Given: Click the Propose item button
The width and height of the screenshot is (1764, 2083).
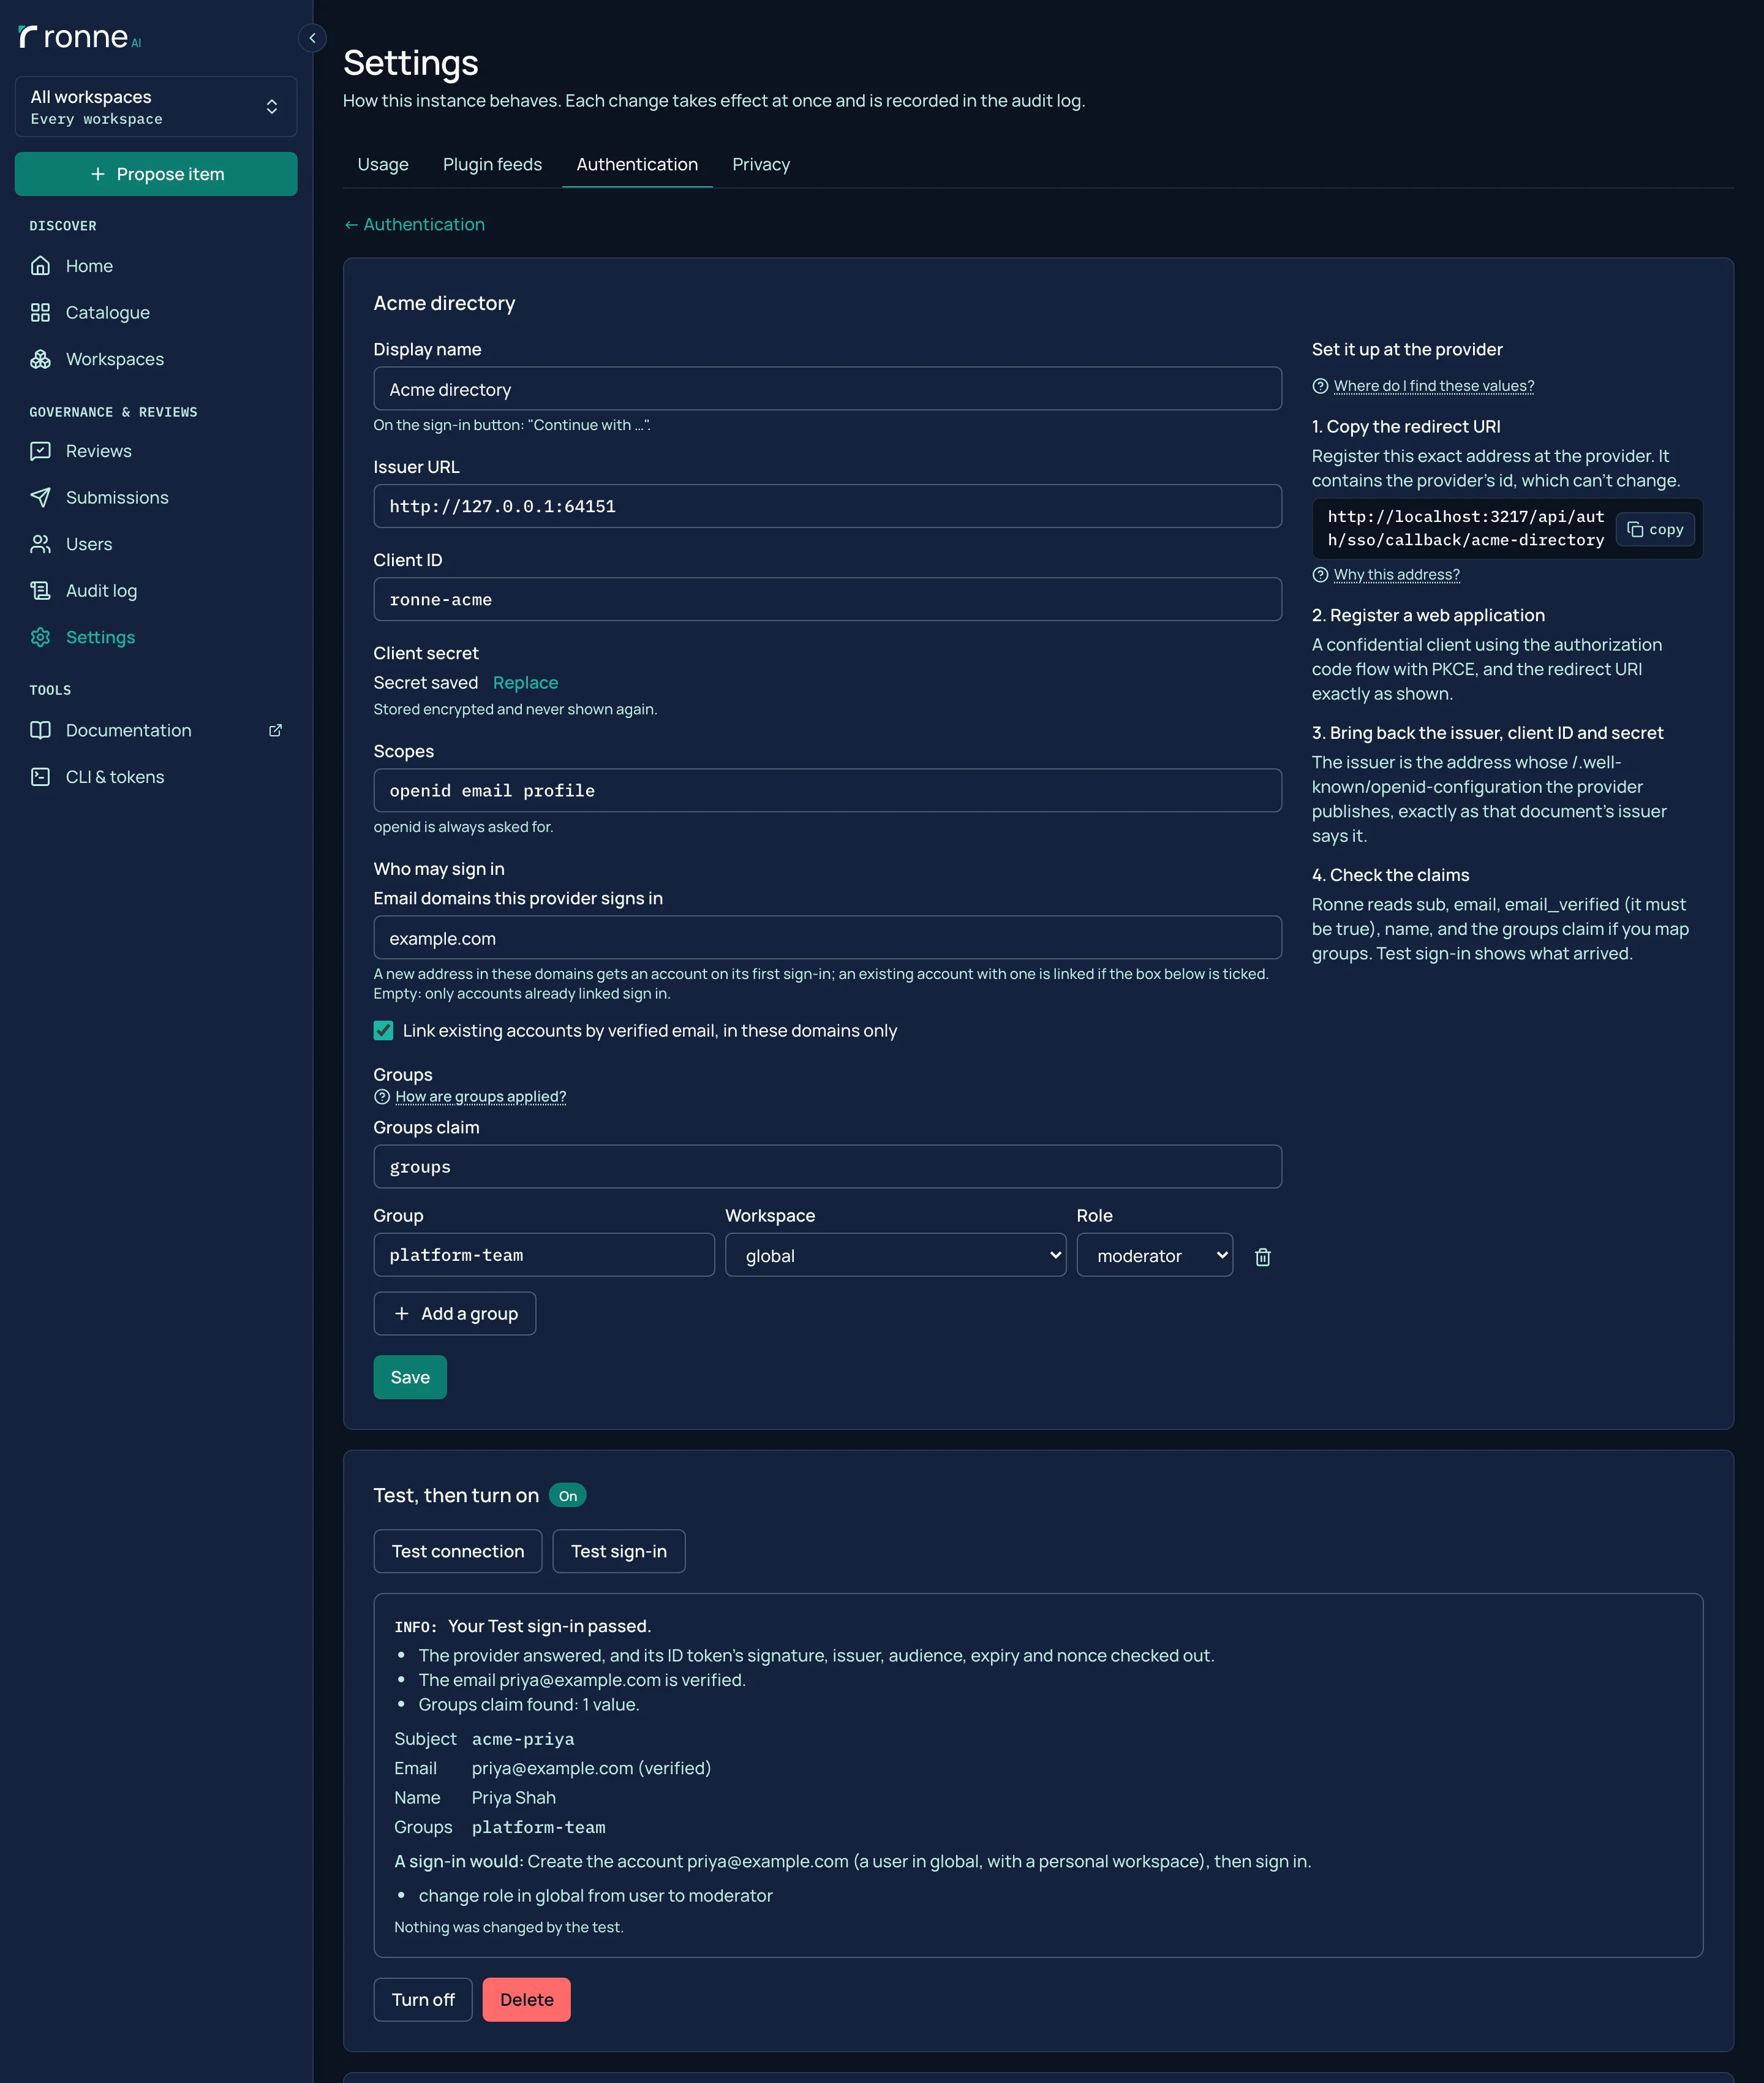Looking at the screenshot, I should tap(156, 174).
